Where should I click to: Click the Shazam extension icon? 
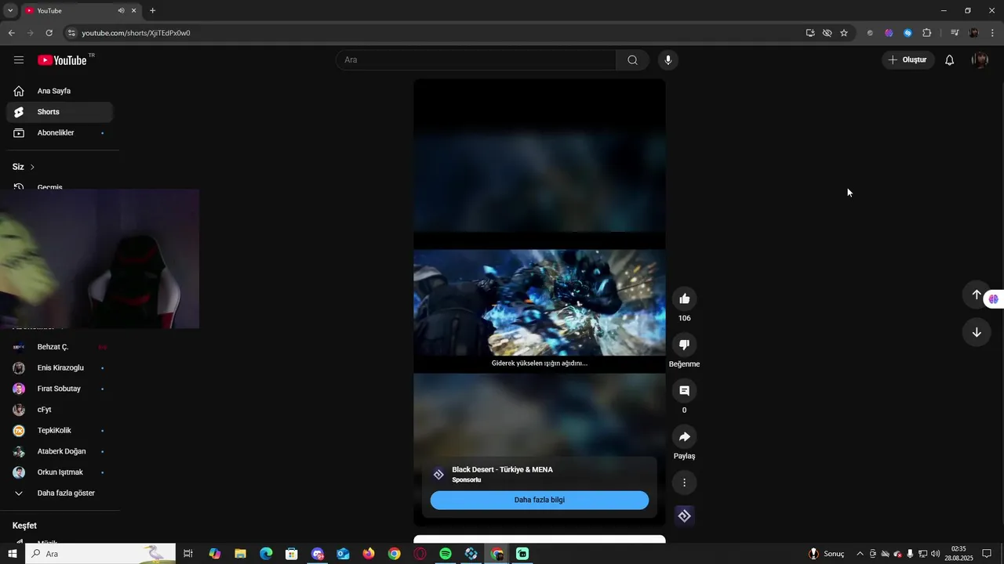tap(908, 33)
